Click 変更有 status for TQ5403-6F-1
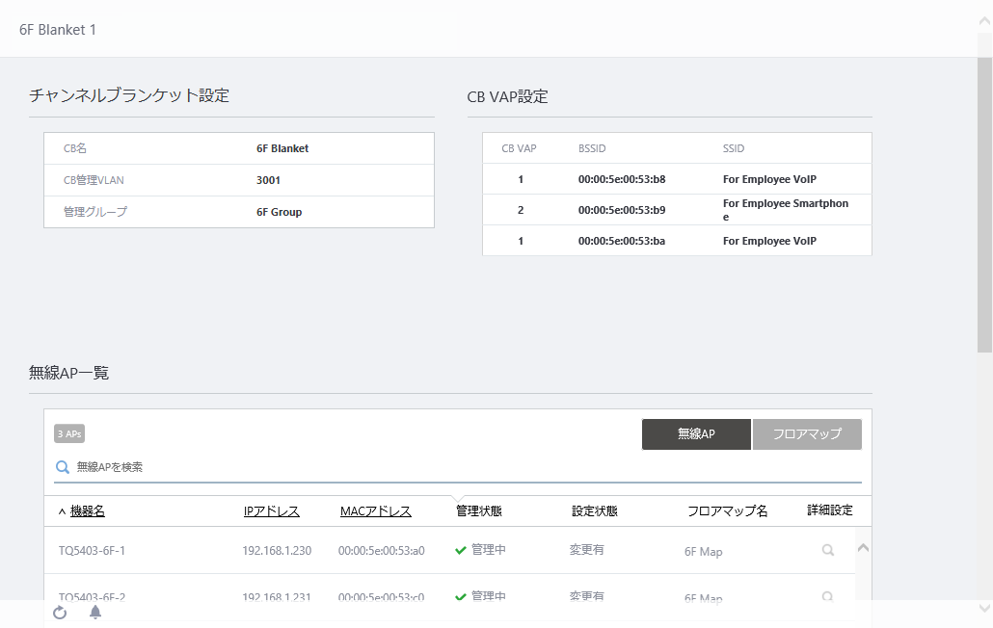The height and width of the screenshot is (628, 993). pos(586,550)
